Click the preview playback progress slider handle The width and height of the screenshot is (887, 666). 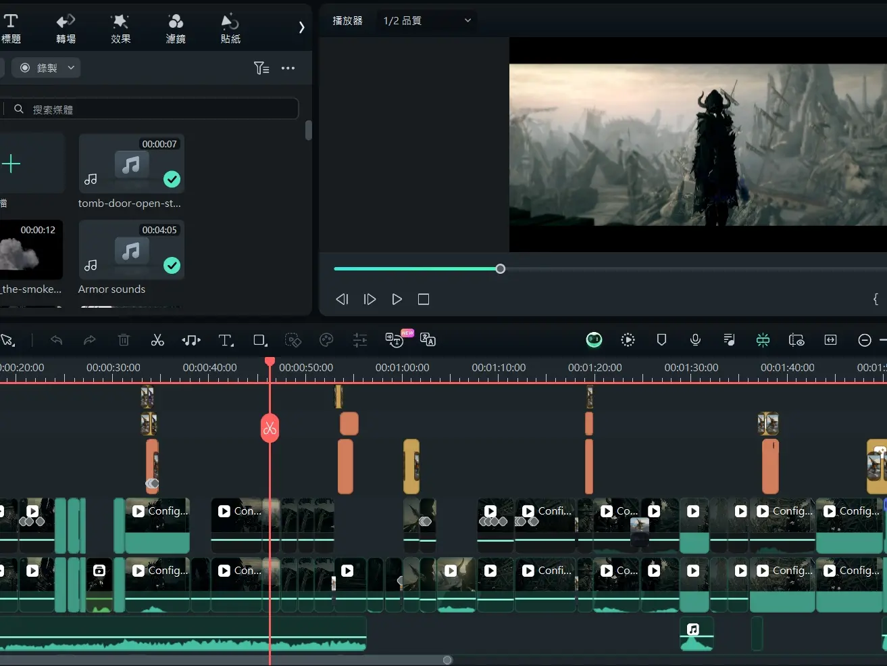coord(500,269)
